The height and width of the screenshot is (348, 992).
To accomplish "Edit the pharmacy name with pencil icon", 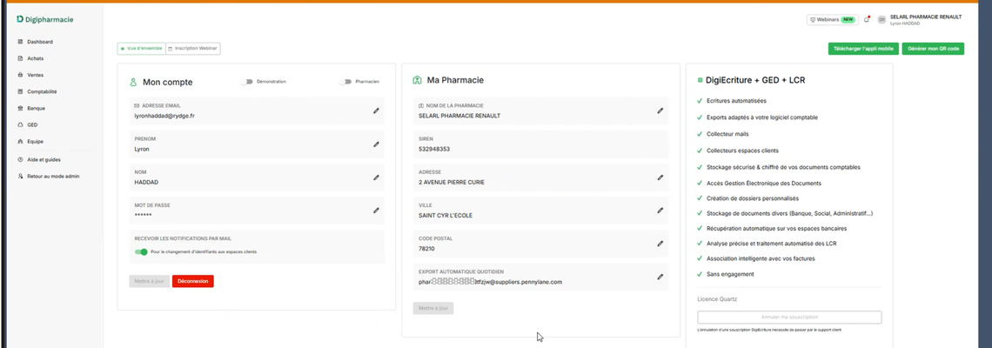I will point(660,110).
